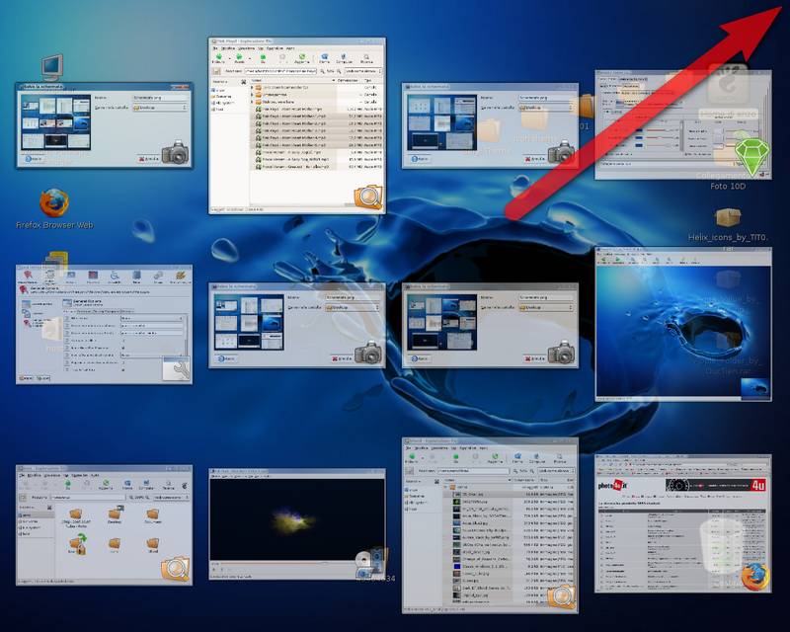Viewport: 790px width, 632px height.
Task: Click the green Forward arrow in the music file manager
Action: (x=240, y=57)
